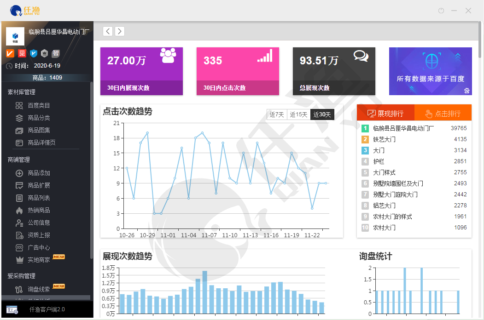Switch to the 点击排行 tab
This screenshot has height=320, width=484.
(443, 114)
